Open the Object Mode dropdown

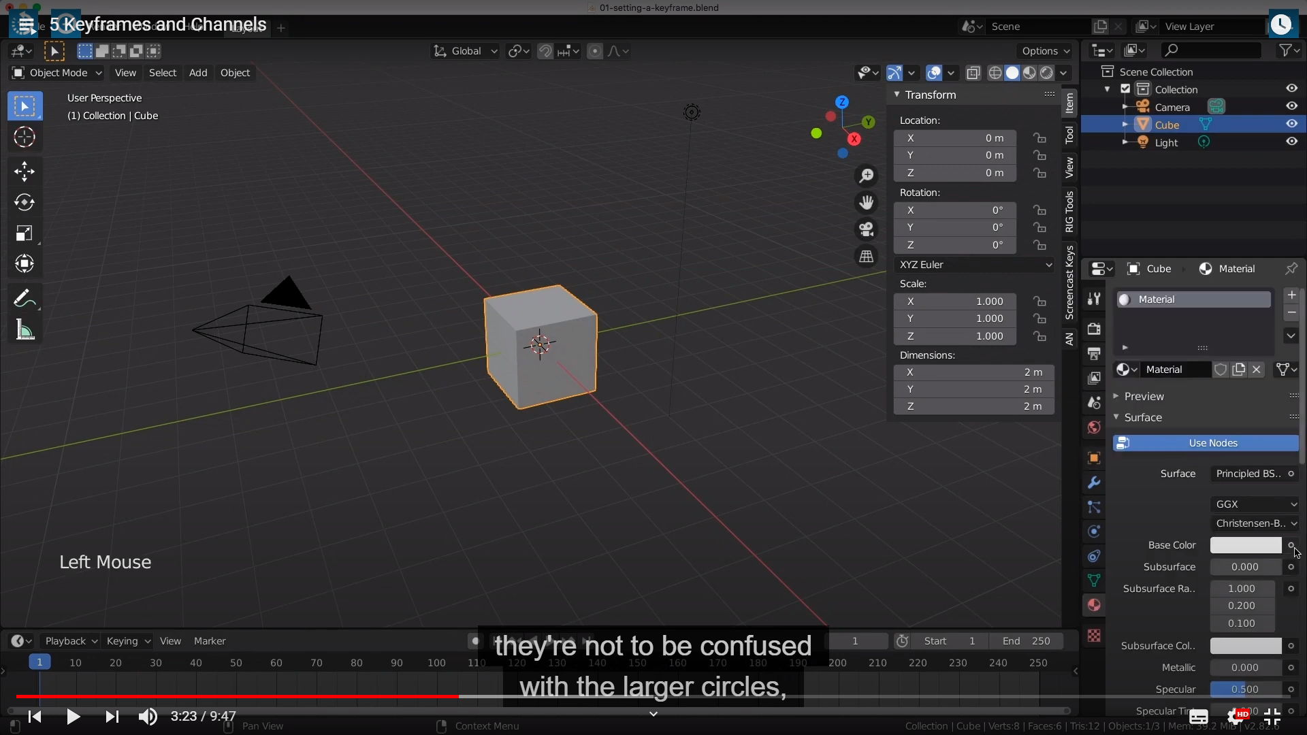(x=57, y=73)
